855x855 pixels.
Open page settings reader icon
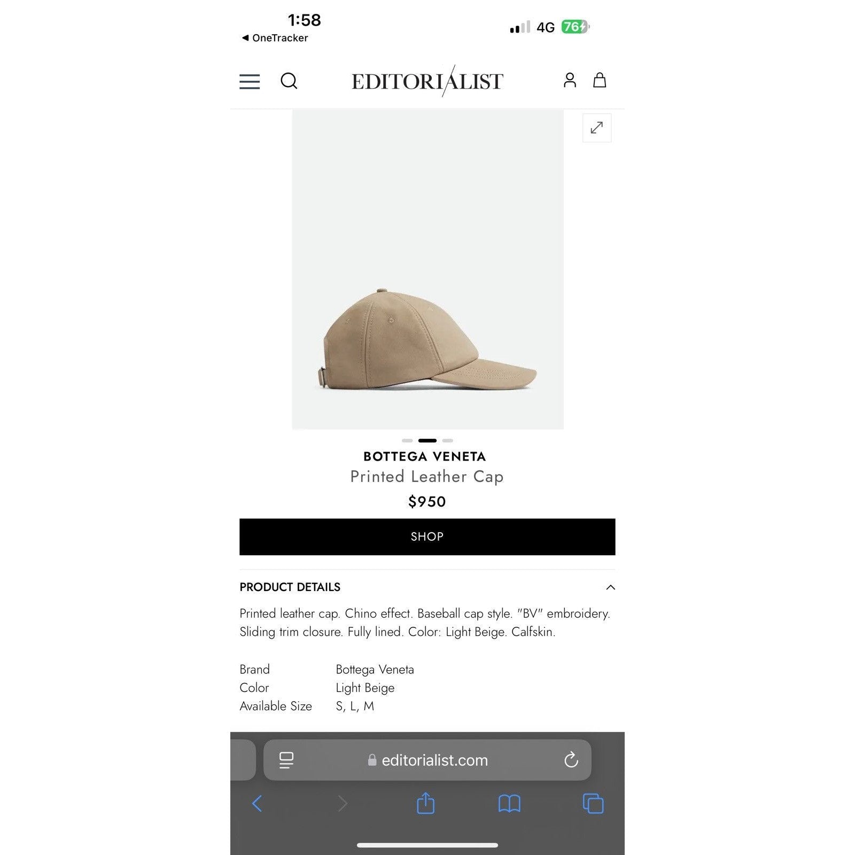[286, 760]
